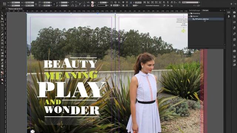Select the Page tool

pyautogui.click(x=2, y=19)
